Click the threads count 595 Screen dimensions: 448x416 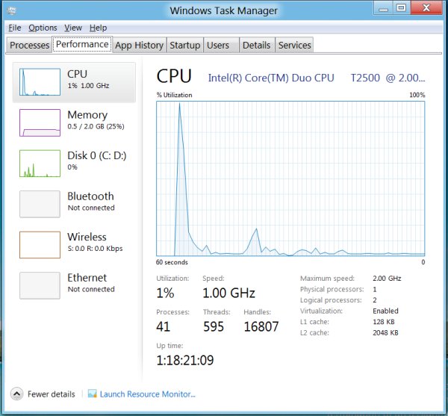click(214, 326)
